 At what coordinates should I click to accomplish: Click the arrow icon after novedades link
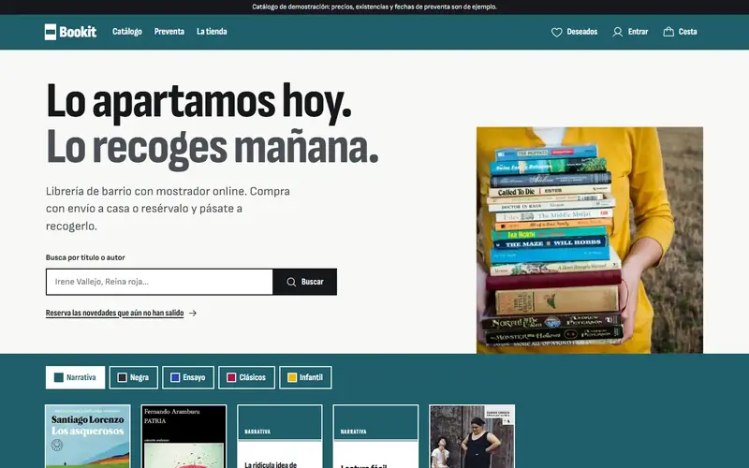tap(193, 314)
